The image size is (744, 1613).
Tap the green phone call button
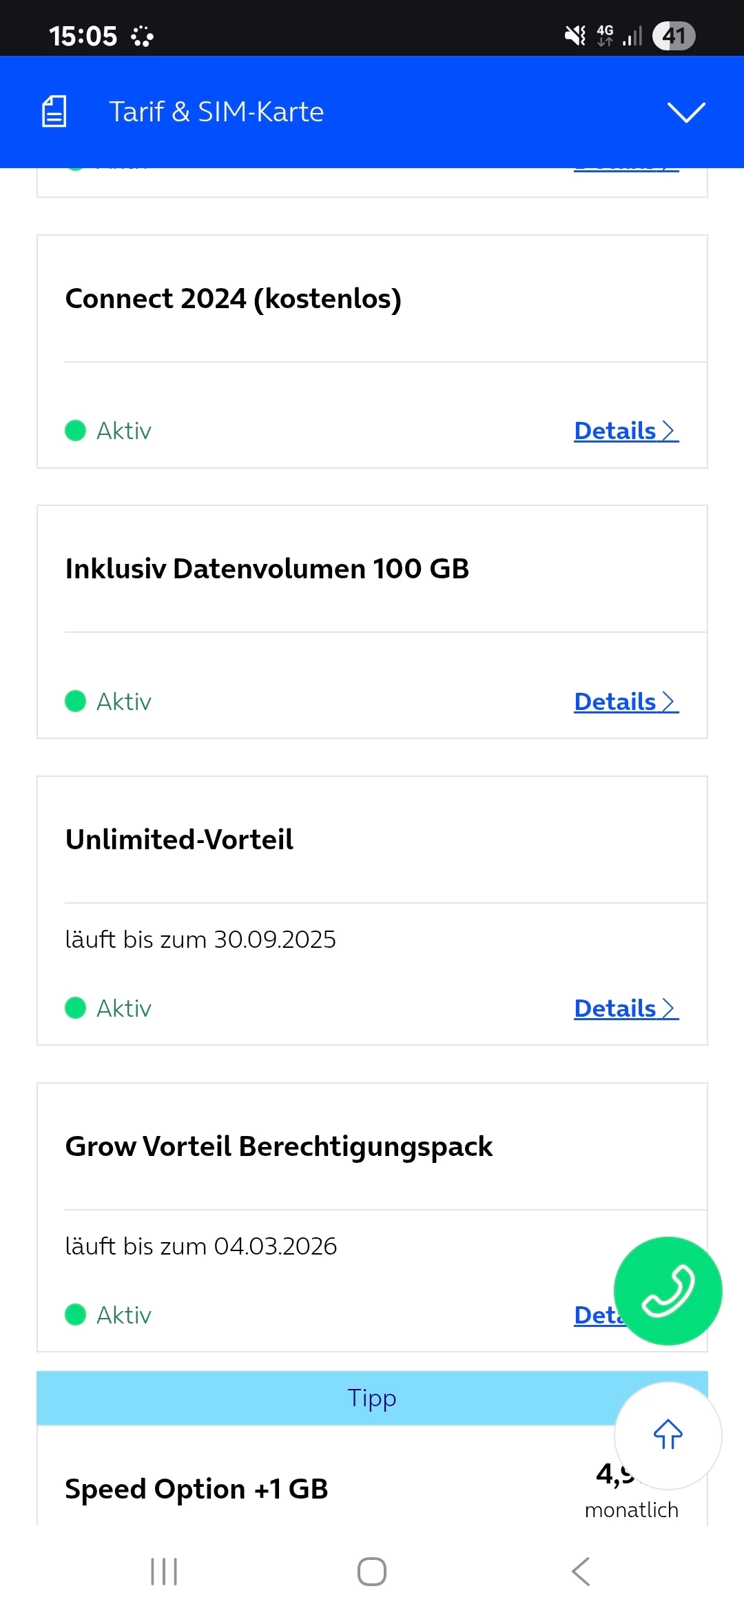pyautogui.click(x=668, y=1290)
